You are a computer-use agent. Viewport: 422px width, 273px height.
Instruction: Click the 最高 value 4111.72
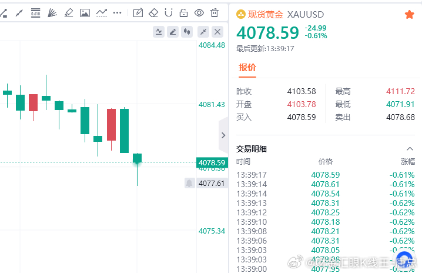coord(400,91)
